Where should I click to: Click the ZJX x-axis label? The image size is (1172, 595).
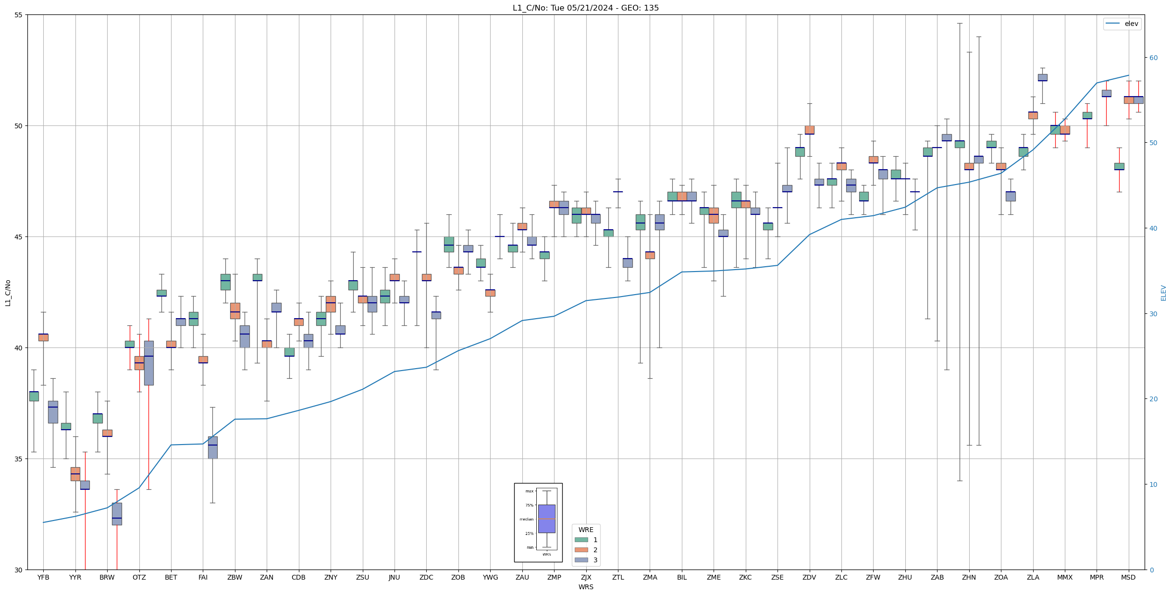[x=586, y=577]
